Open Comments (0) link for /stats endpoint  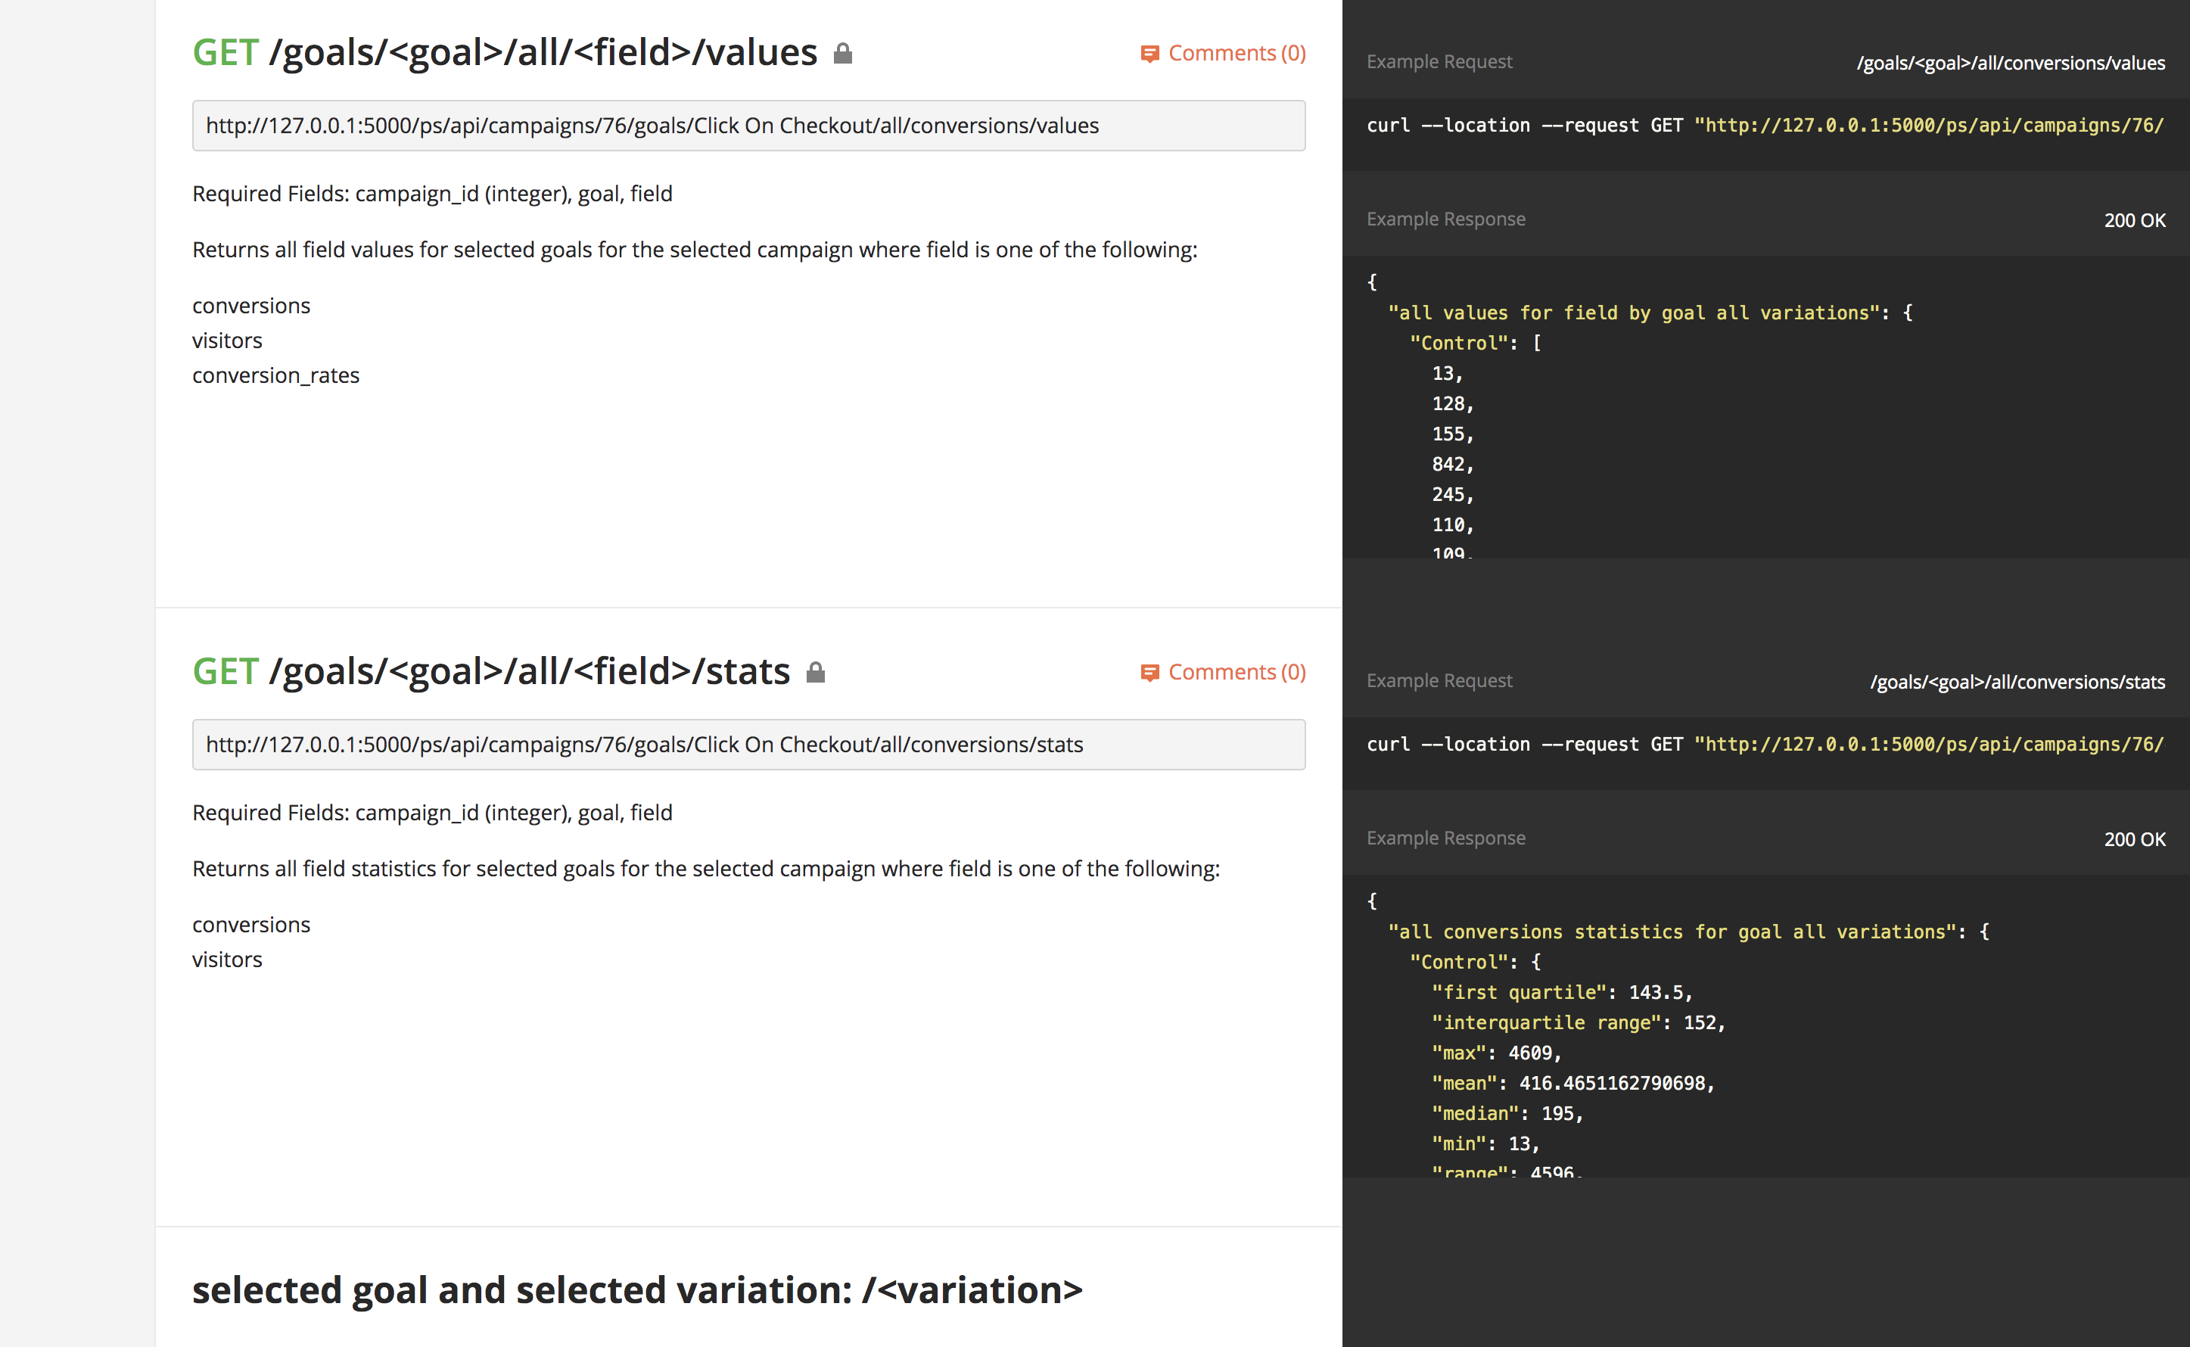(1237, 672)
